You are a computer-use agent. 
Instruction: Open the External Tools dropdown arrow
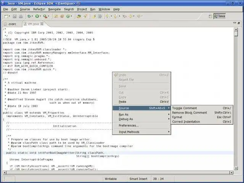click(x=48, y=16)
